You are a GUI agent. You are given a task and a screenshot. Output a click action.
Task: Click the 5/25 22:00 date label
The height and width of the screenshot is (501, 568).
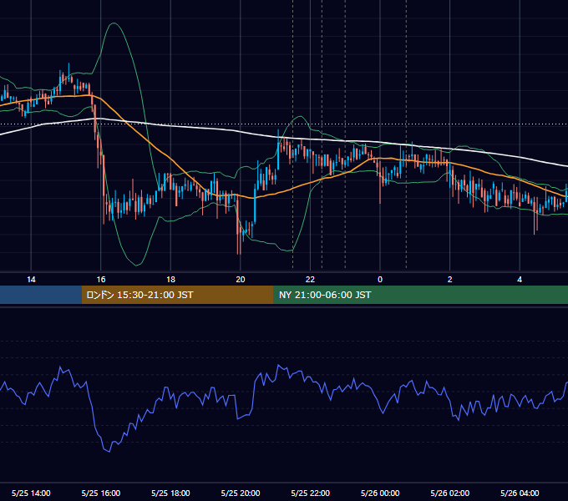pos(311,493)
